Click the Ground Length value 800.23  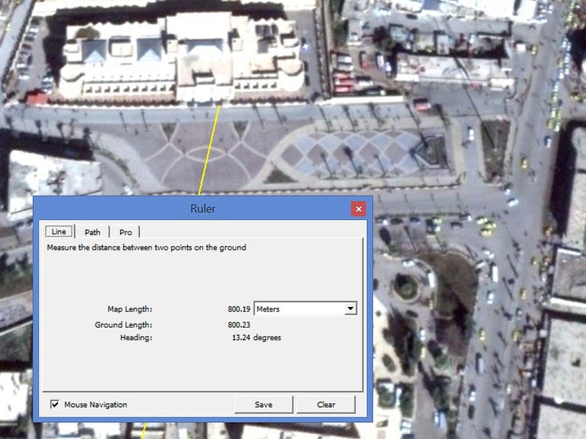point(239,325)
